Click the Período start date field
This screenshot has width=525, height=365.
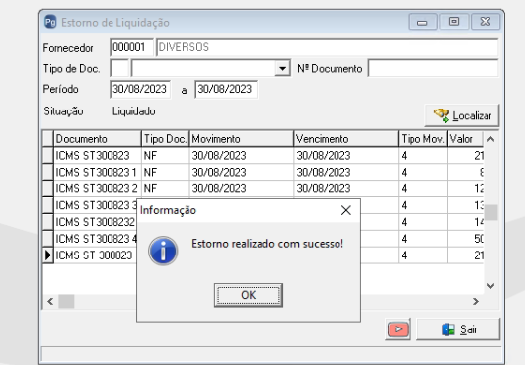tap(140, 90)
